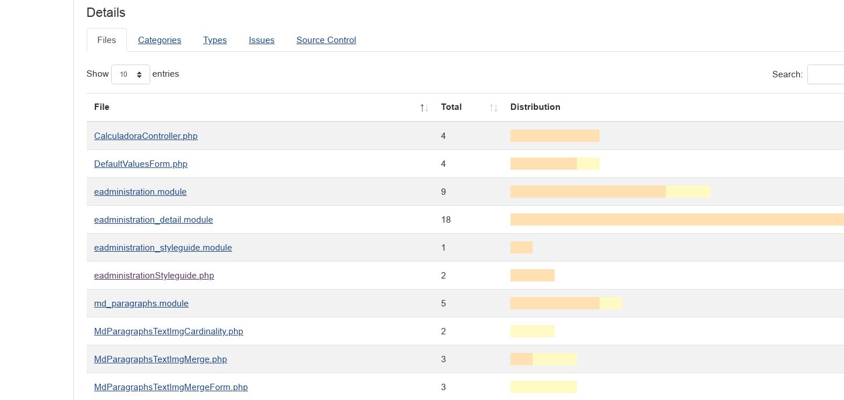Click inside the Search input field
The image size is (844, 400).
coord(825,74)
